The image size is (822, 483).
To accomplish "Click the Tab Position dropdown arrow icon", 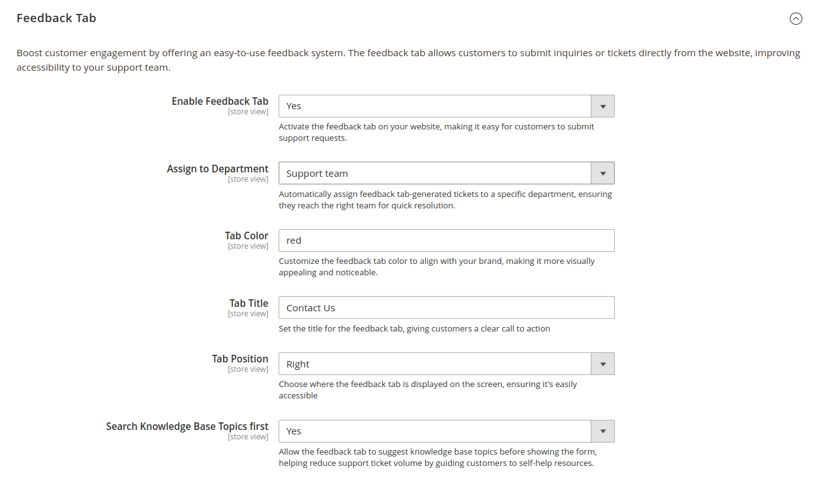I will 603,364.
